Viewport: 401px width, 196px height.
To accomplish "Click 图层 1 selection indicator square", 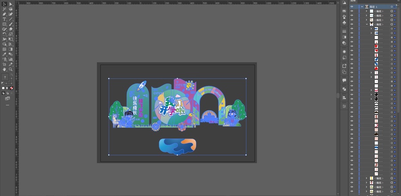I will click(x=395, y=7).
